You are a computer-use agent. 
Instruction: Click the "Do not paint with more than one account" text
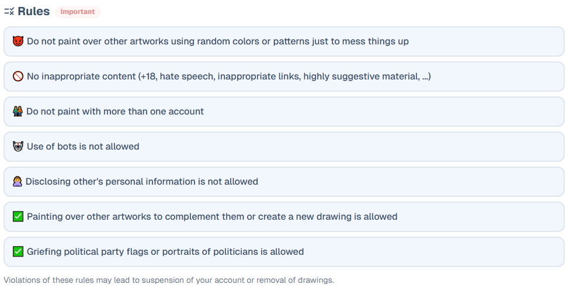click(x=115, y=112)
